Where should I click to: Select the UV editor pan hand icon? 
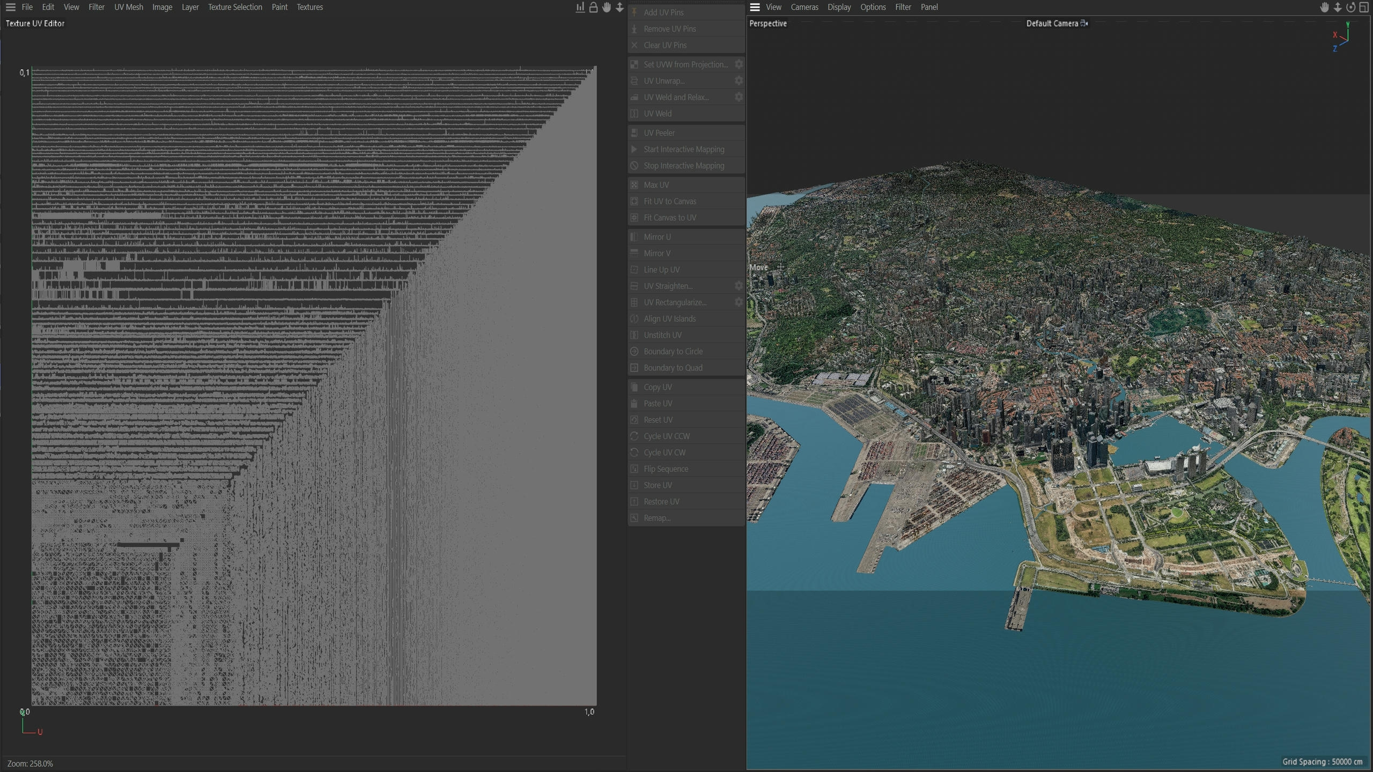pos(607,7)
